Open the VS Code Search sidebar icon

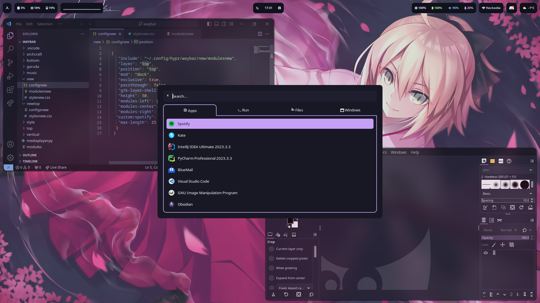[10, 49]
